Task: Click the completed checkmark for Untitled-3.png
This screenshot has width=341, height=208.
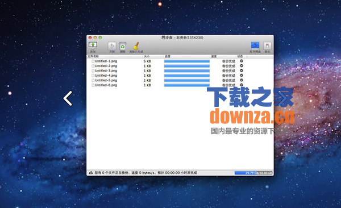Action: point(242,70)
